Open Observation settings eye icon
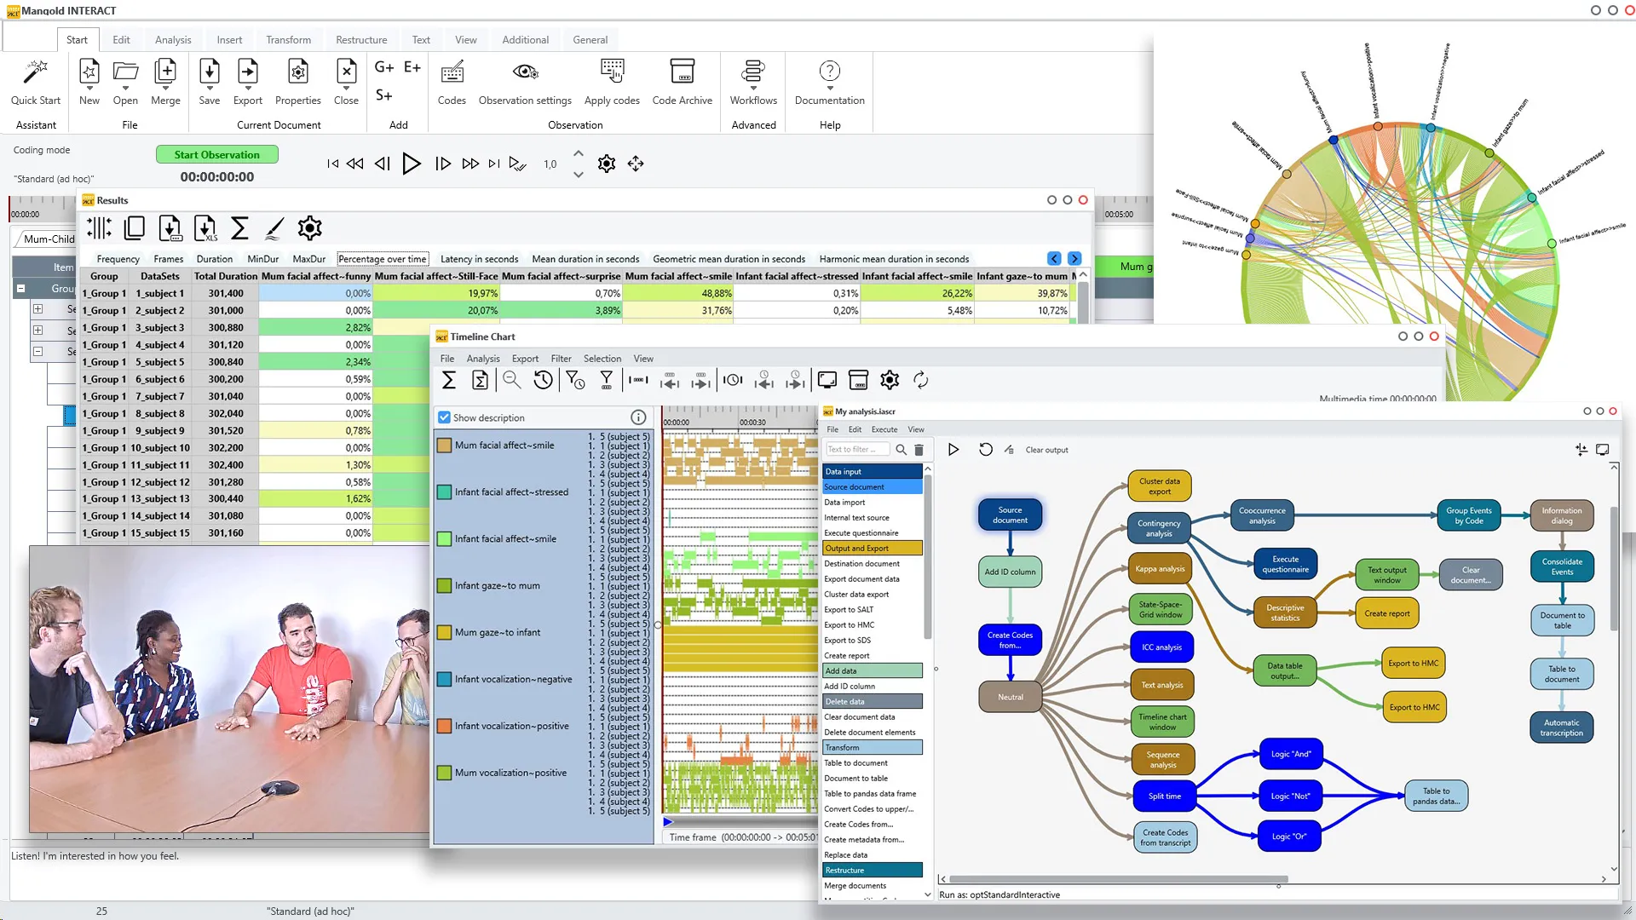Screen dimensions: 1636x920 [525, 72]
